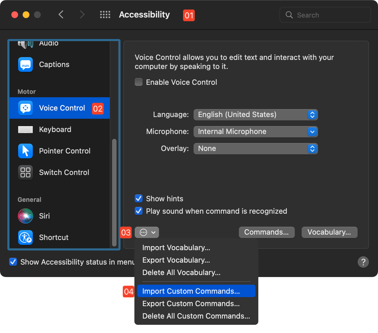378x333 pixels.
Task: Click inside the Search field
Action: [x=325, y=15]
